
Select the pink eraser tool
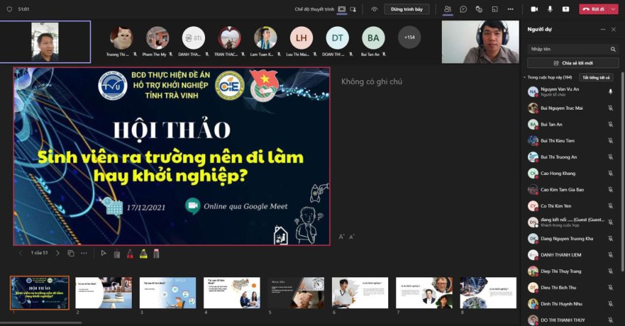156,253
